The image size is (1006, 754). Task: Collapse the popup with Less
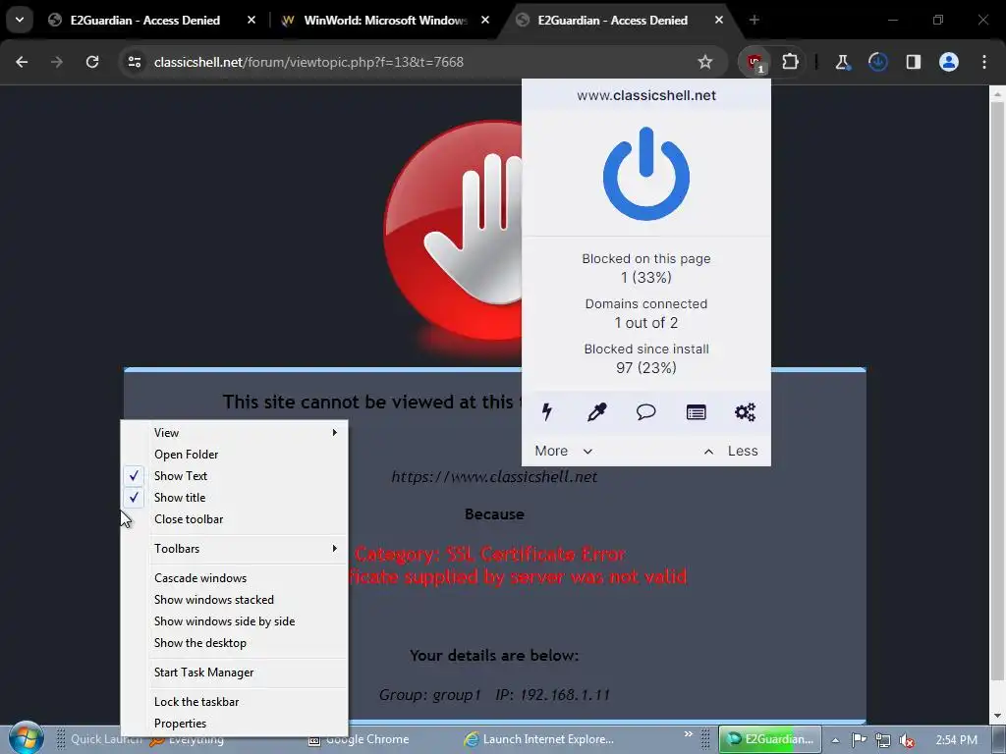731,451
